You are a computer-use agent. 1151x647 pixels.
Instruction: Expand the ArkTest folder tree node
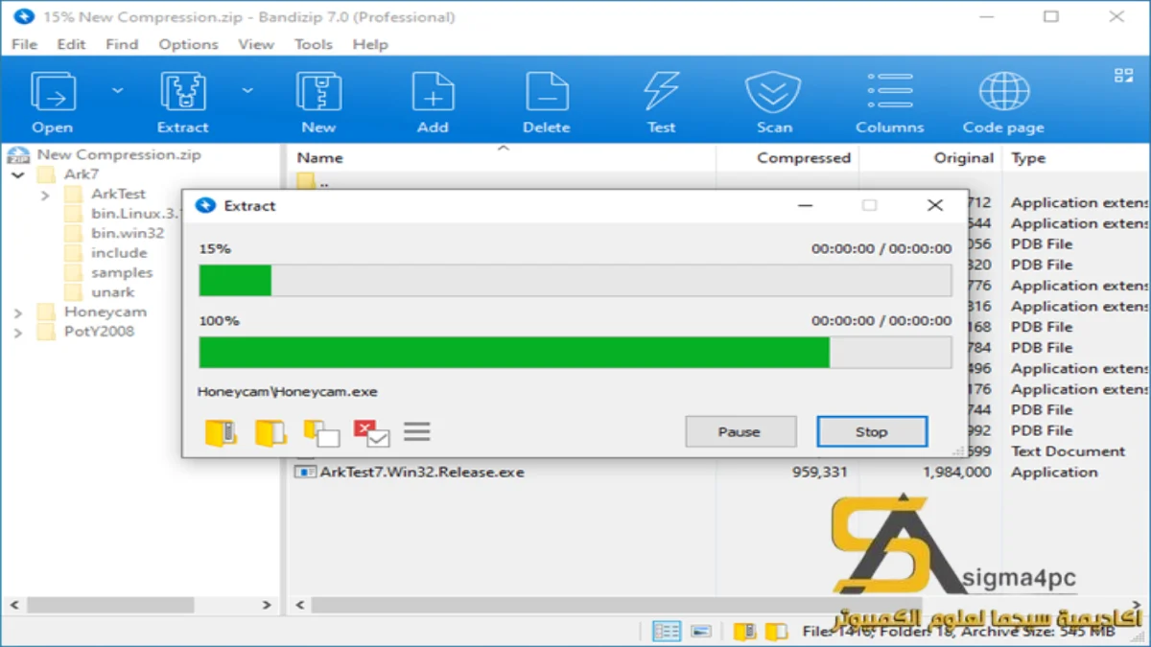pos(45,195)
